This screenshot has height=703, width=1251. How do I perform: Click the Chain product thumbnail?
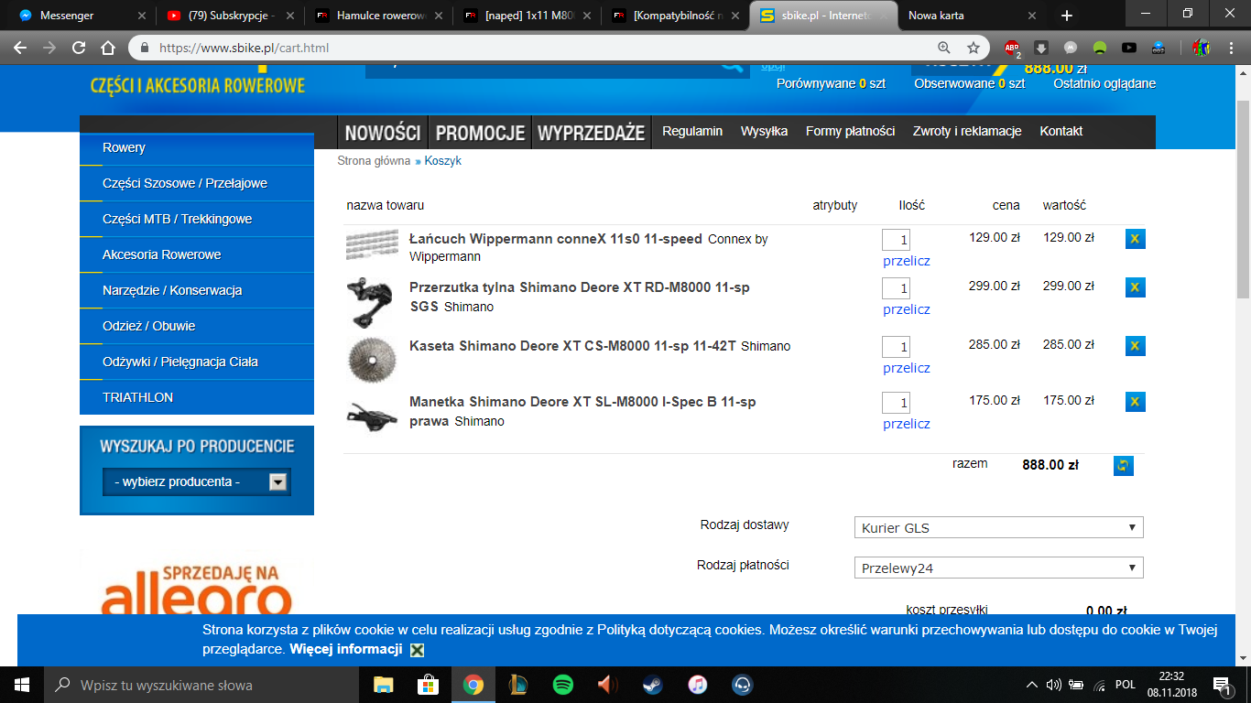(x=372, y=244)
